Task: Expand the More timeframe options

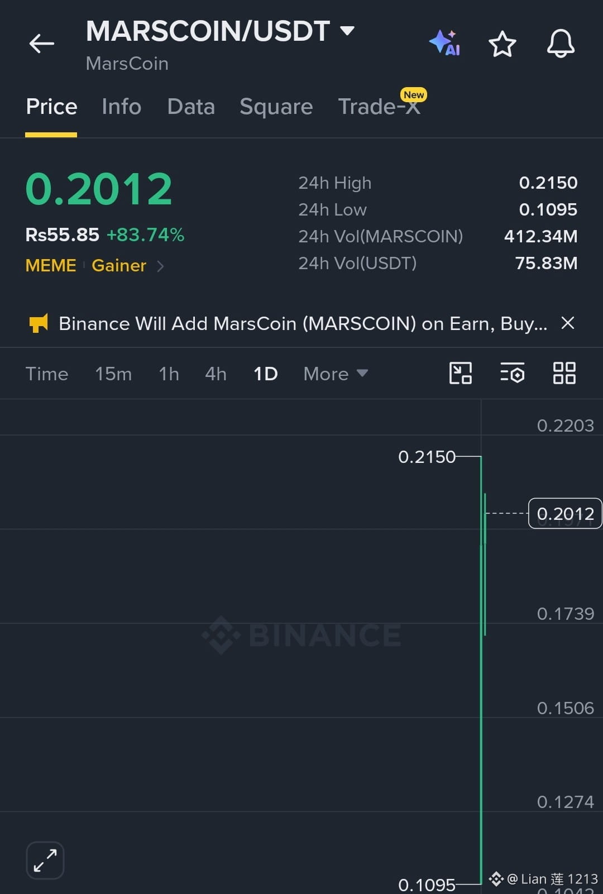Action: [x=336, y=374]
